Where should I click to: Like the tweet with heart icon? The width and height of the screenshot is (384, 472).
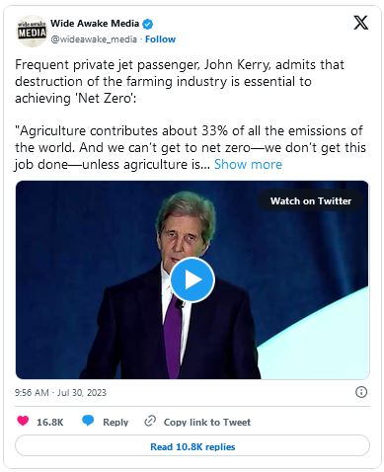point(23,421)
